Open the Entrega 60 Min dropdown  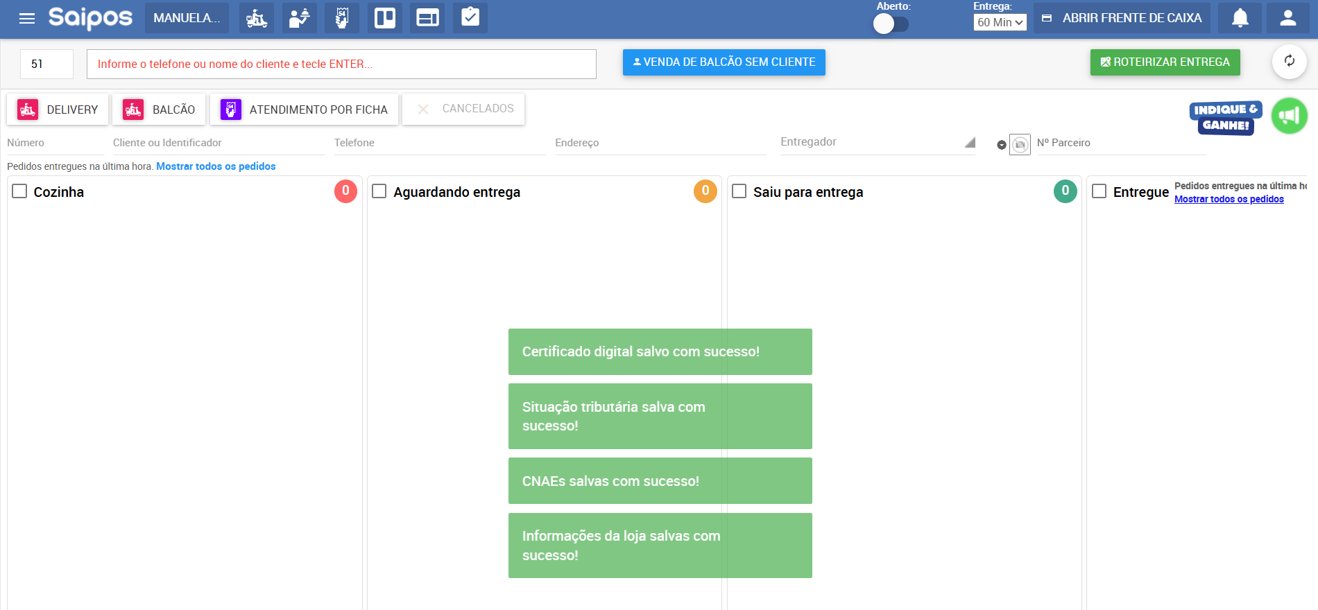point(1000,23)
